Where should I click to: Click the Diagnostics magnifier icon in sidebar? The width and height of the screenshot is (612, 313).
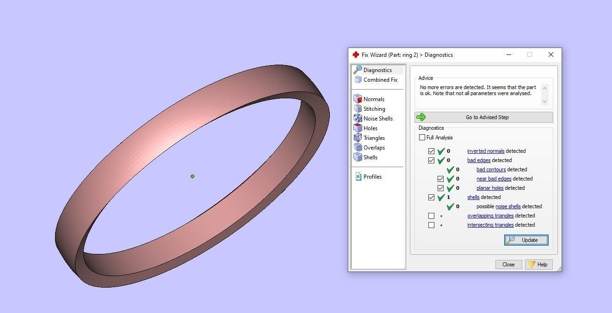point(358,70)
